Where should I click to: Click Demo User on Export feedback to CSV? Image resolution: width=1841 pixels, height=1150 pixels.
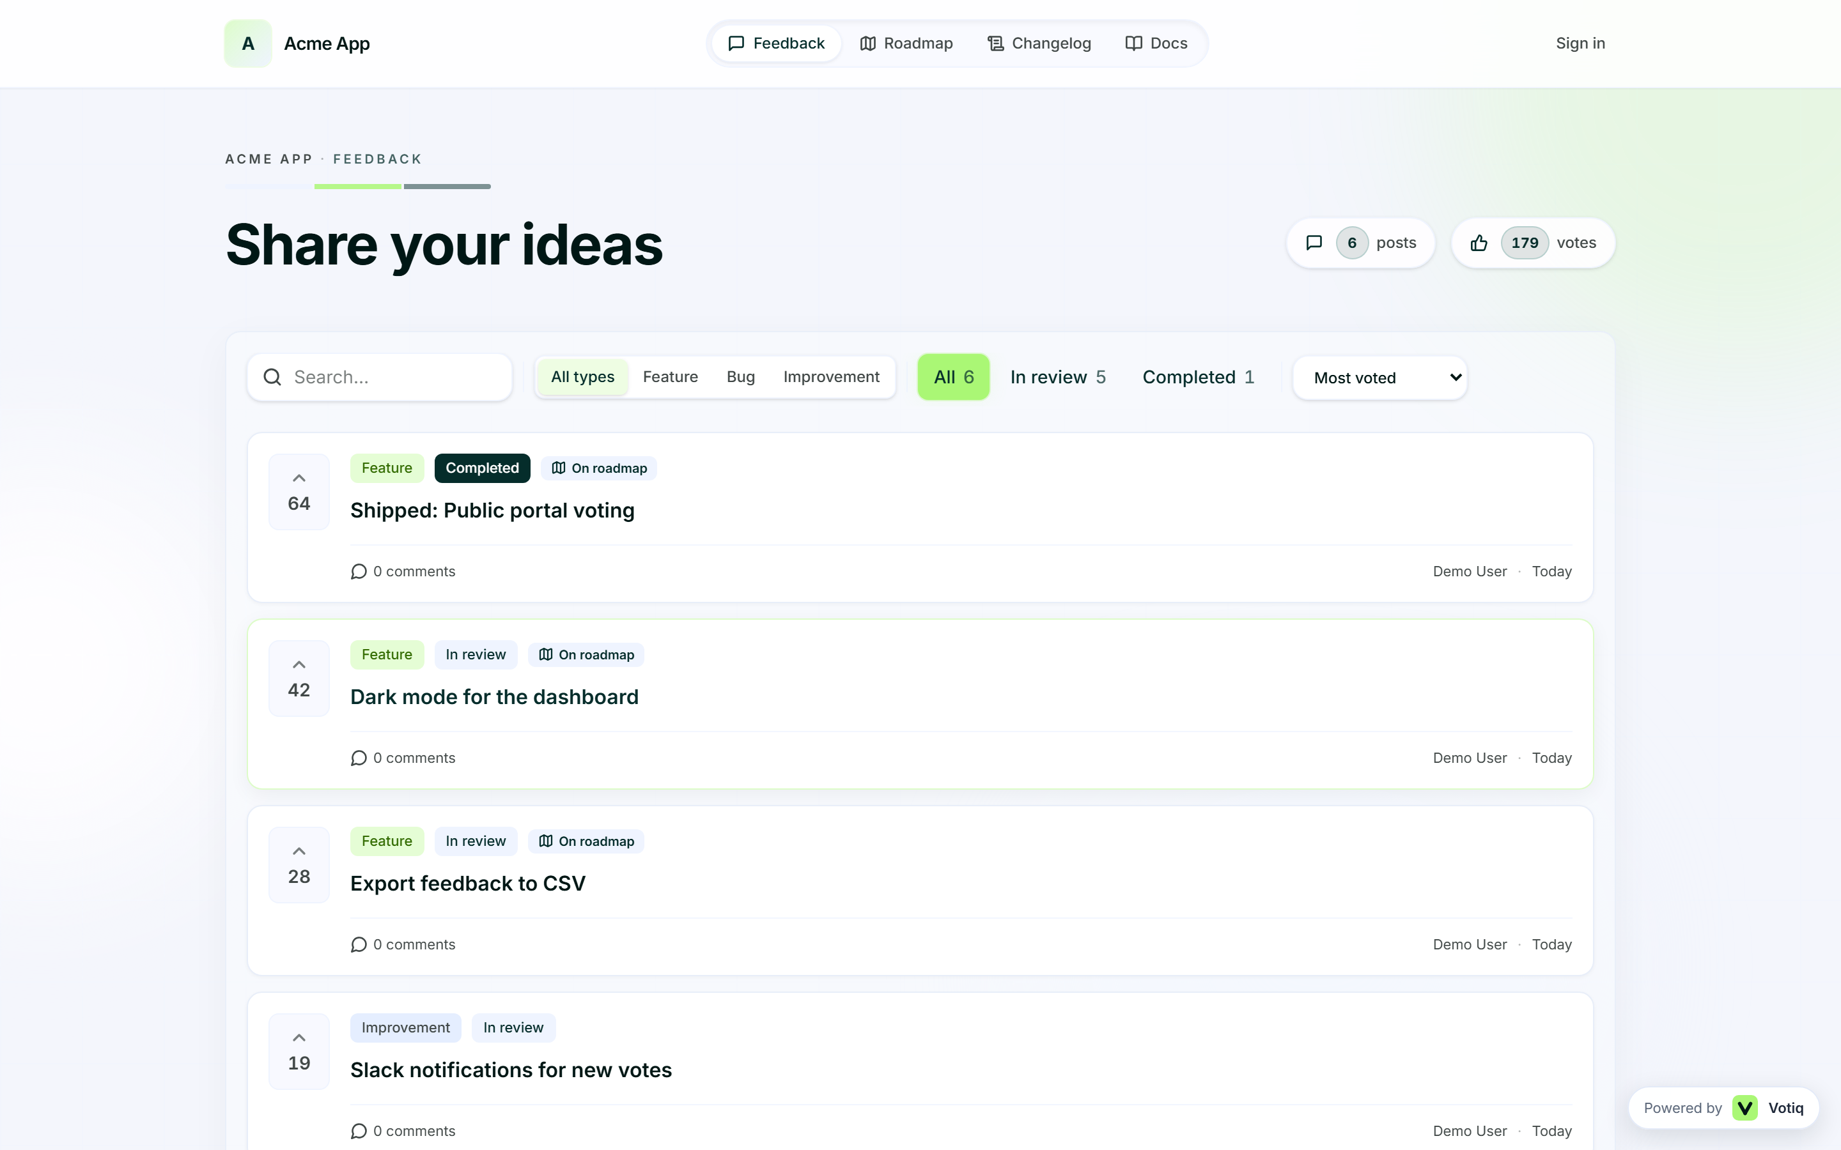[1470, 944]
